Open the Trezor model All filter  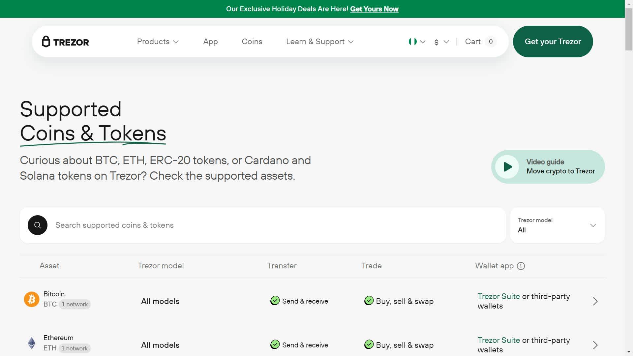coord(557,225)
